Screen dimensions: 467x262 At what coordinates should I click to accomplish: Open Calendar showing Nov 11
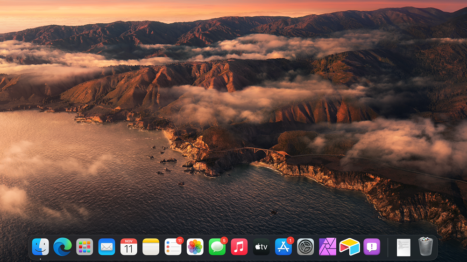pos(129,247)
